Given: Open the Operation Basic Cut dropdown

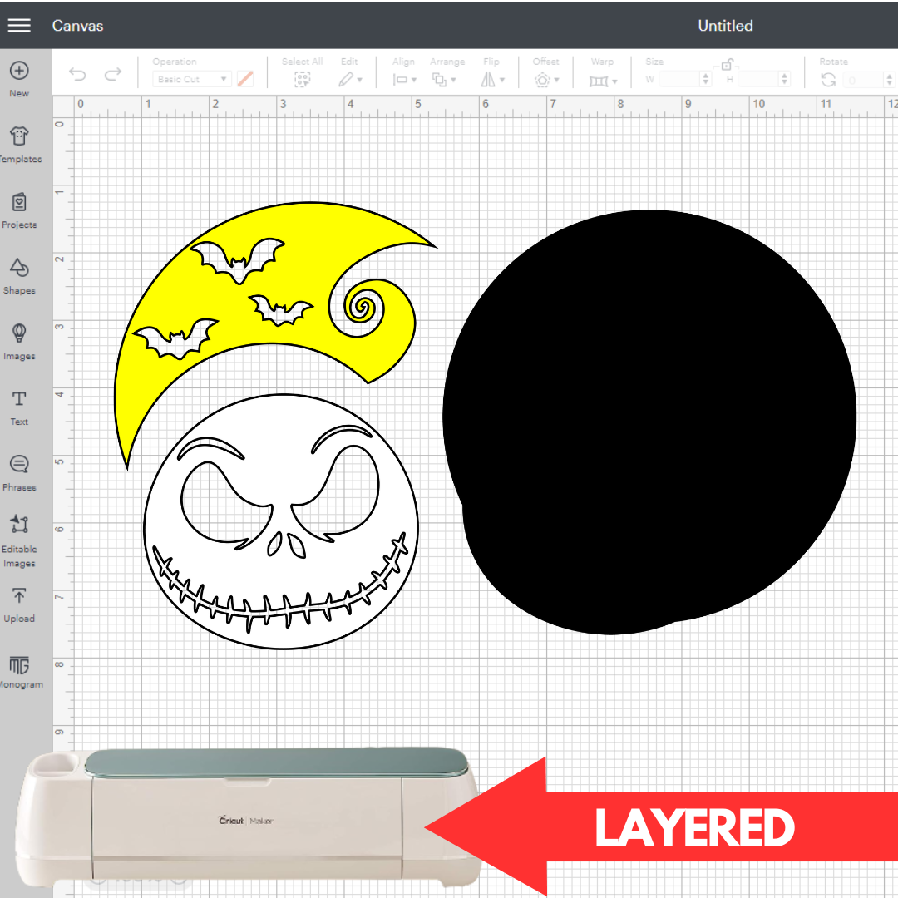Looking at the screenshot, I should pos(192,79).
